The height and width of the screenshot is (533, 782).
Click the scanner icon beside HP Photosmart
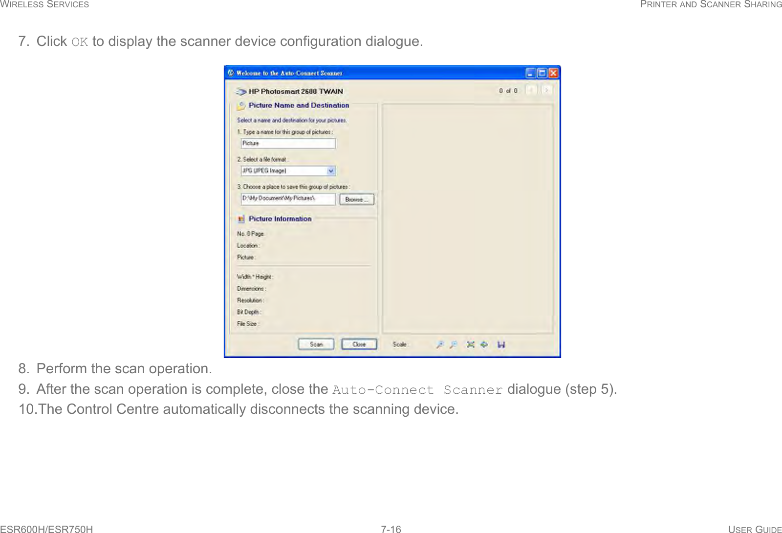[241, 91]
